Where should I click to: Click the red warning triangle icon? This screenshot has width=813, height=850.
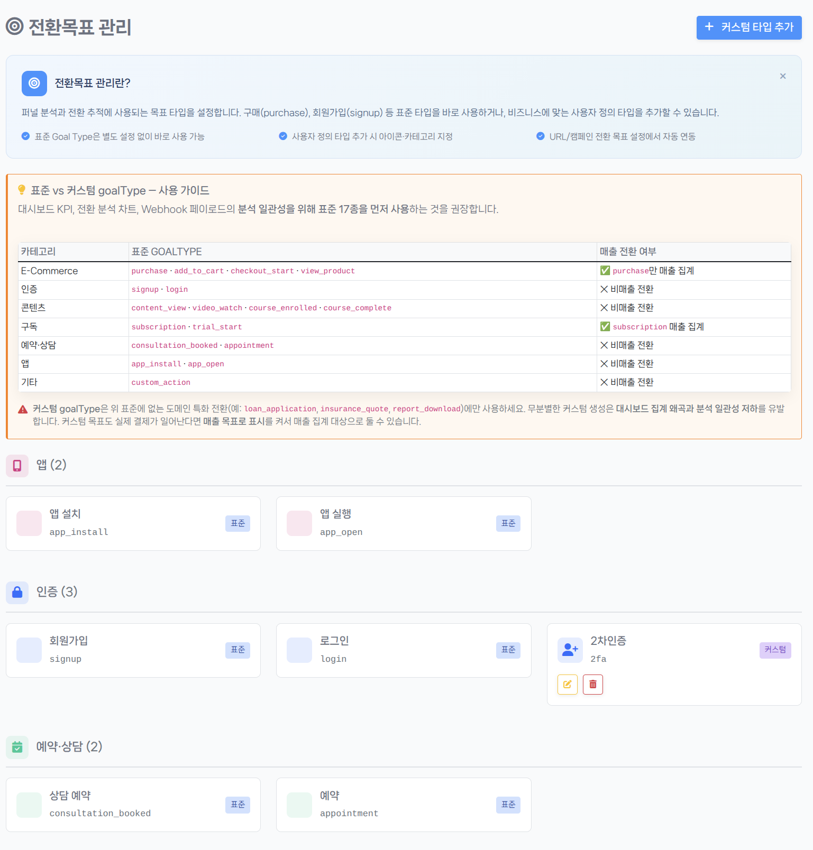(x=23, y=409)
